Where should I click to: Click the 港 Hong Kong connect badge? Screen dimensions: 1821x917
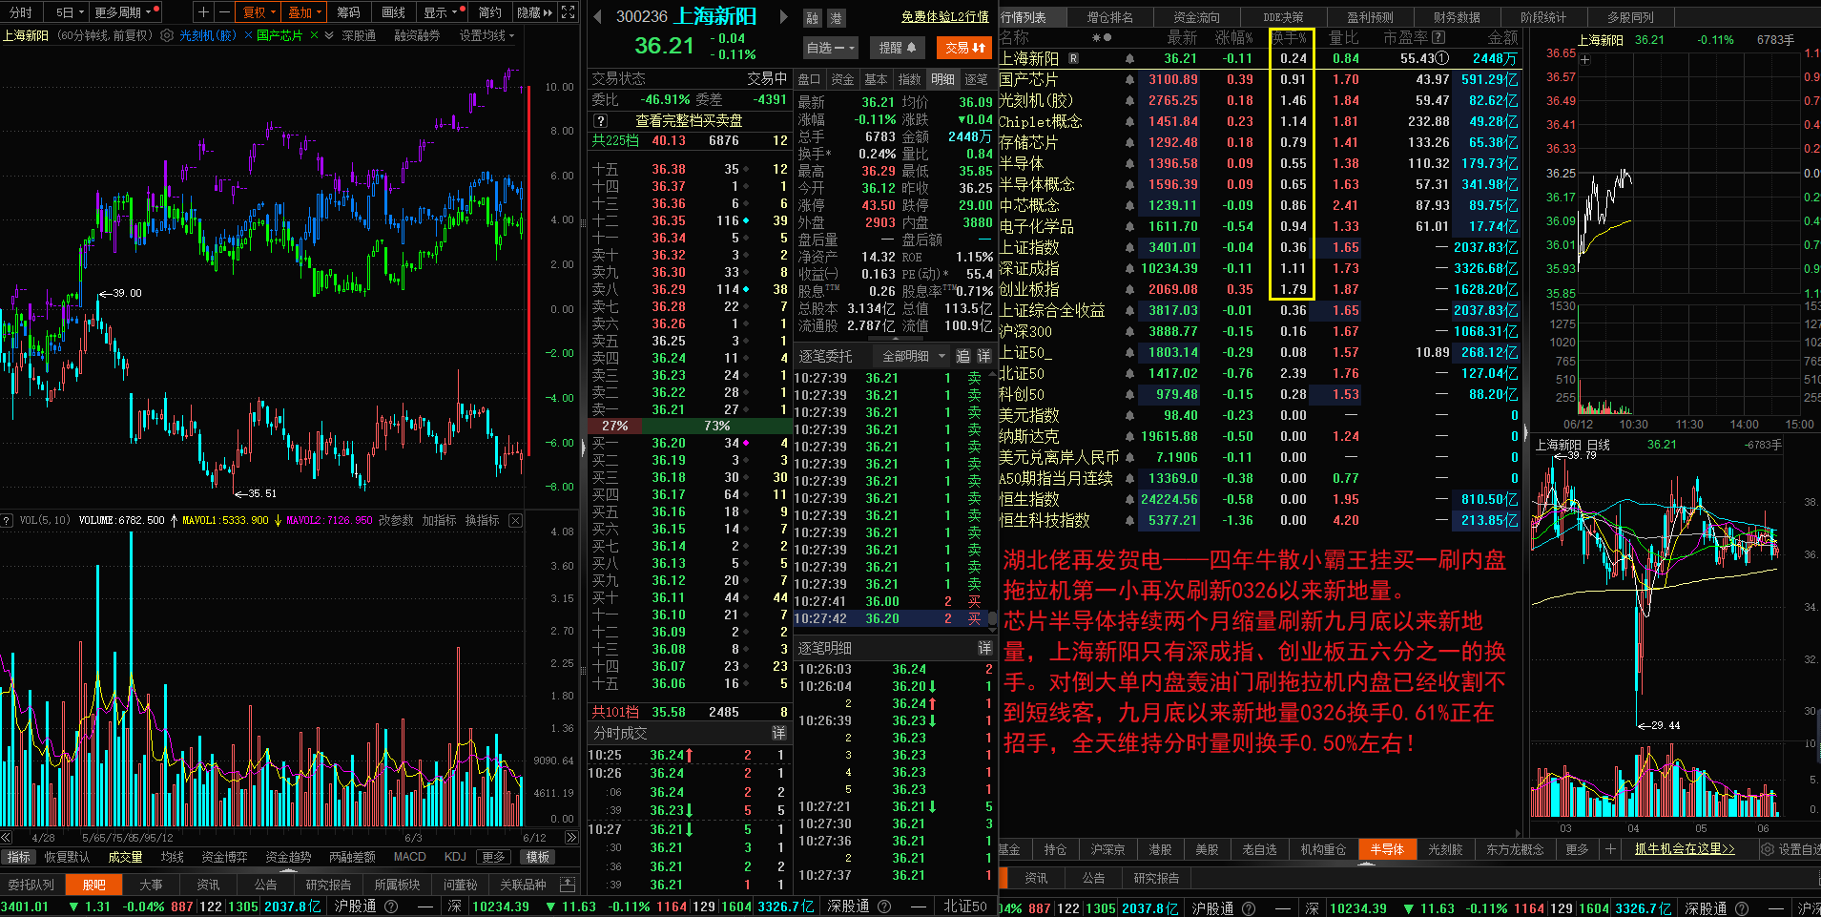tap(836, 18)
